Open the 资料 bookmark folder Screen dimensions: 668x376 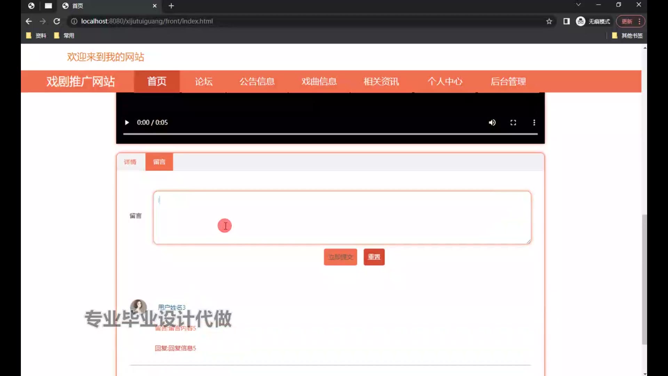tap(37, 36)
